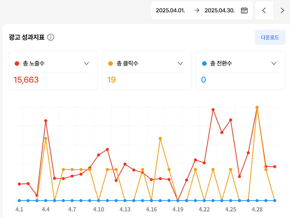Click the 4.10 x-axis label
Screen dimensions: 290x218
point(99,210)
